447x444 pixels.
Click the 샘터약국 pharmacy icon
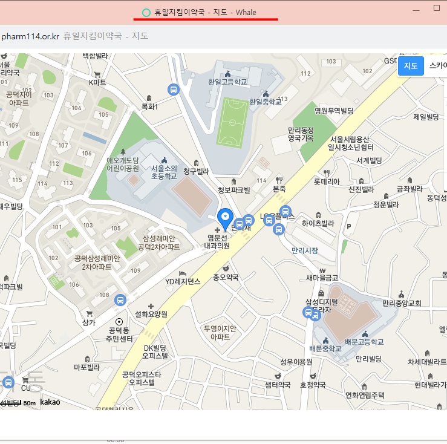tap(278, 376)
